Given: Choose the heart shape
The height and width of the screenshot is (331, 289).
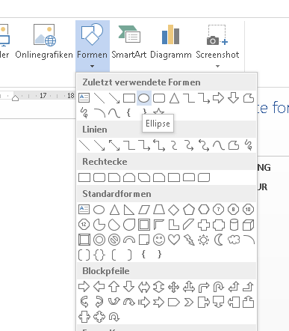Looking at the screenshot, I should point(174,240).
